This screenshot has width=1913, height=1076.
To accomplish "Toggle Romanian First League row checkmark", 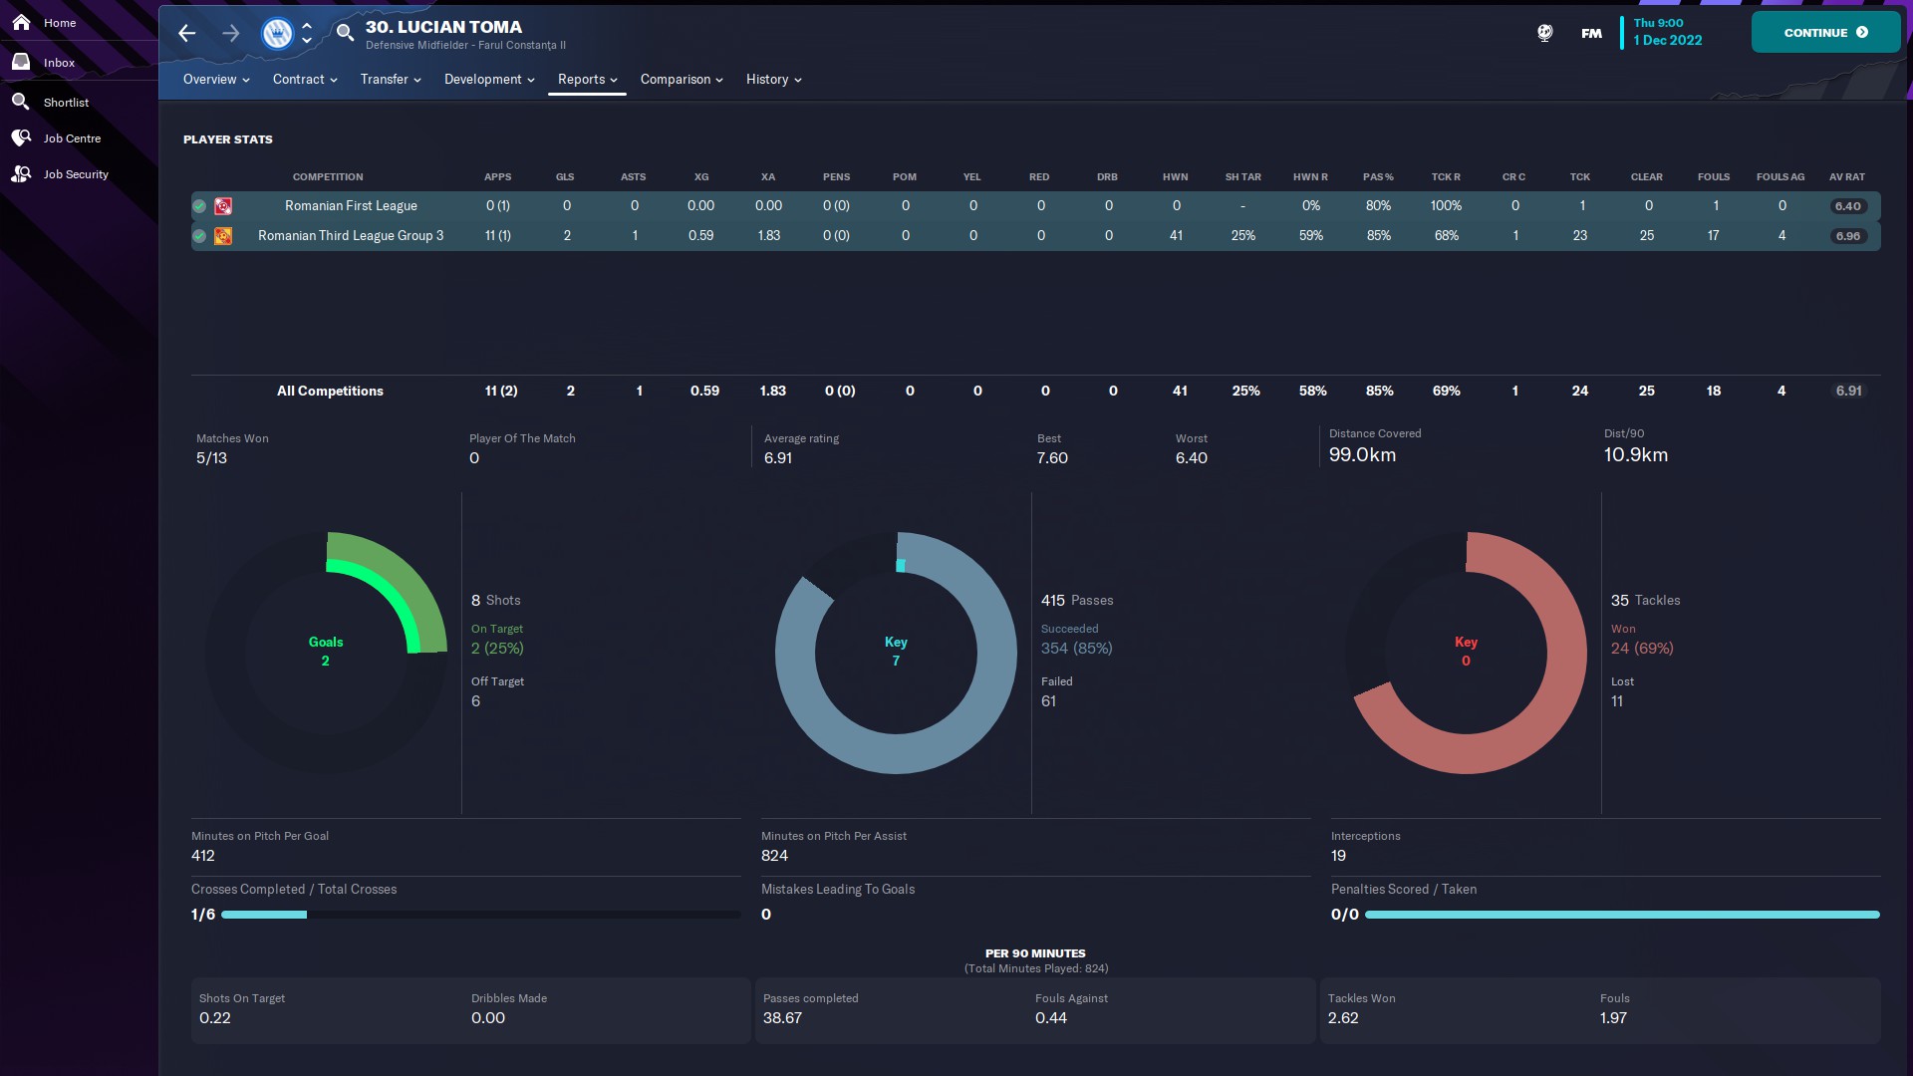I will point(199,206).
